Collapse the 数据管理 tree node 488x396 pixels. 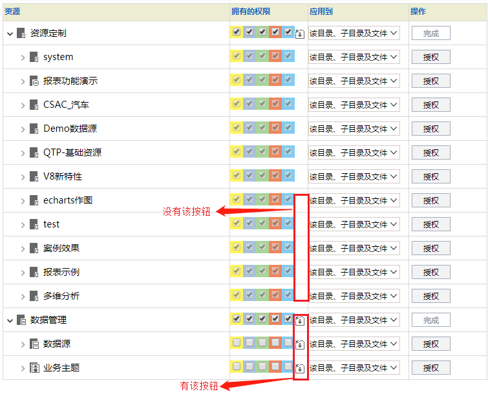click(10, 320)
